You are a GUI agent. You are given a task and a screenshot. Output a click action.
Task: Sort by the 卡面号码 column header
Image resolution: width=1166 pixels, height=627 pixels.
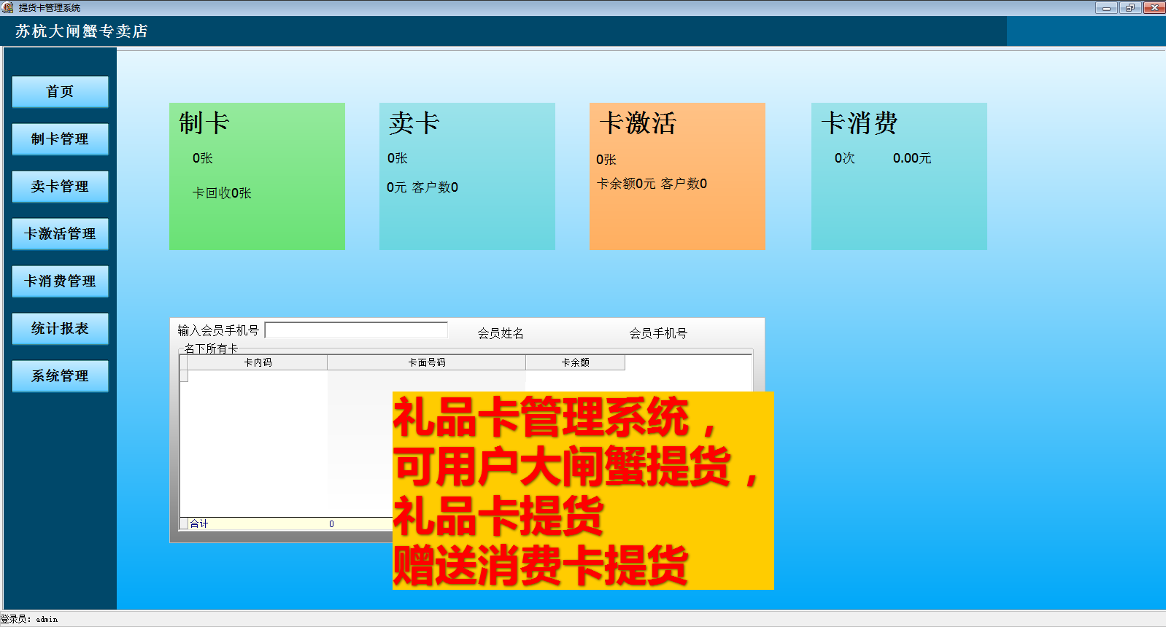pyautogui.click(x=426, y=362)
